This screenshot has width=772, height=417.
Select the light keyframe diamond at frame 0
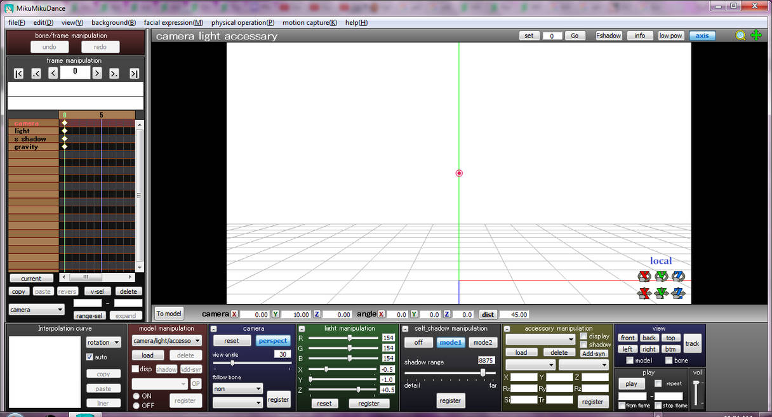click(x=64, y=131)
